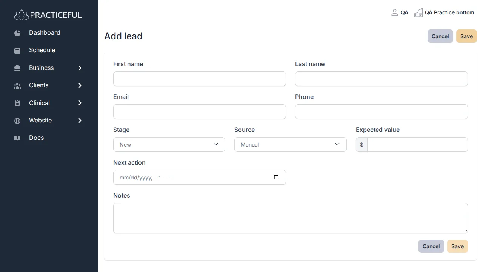Expand the Business menu chevron
483x272 pixels.
click(x=80, y=68)
